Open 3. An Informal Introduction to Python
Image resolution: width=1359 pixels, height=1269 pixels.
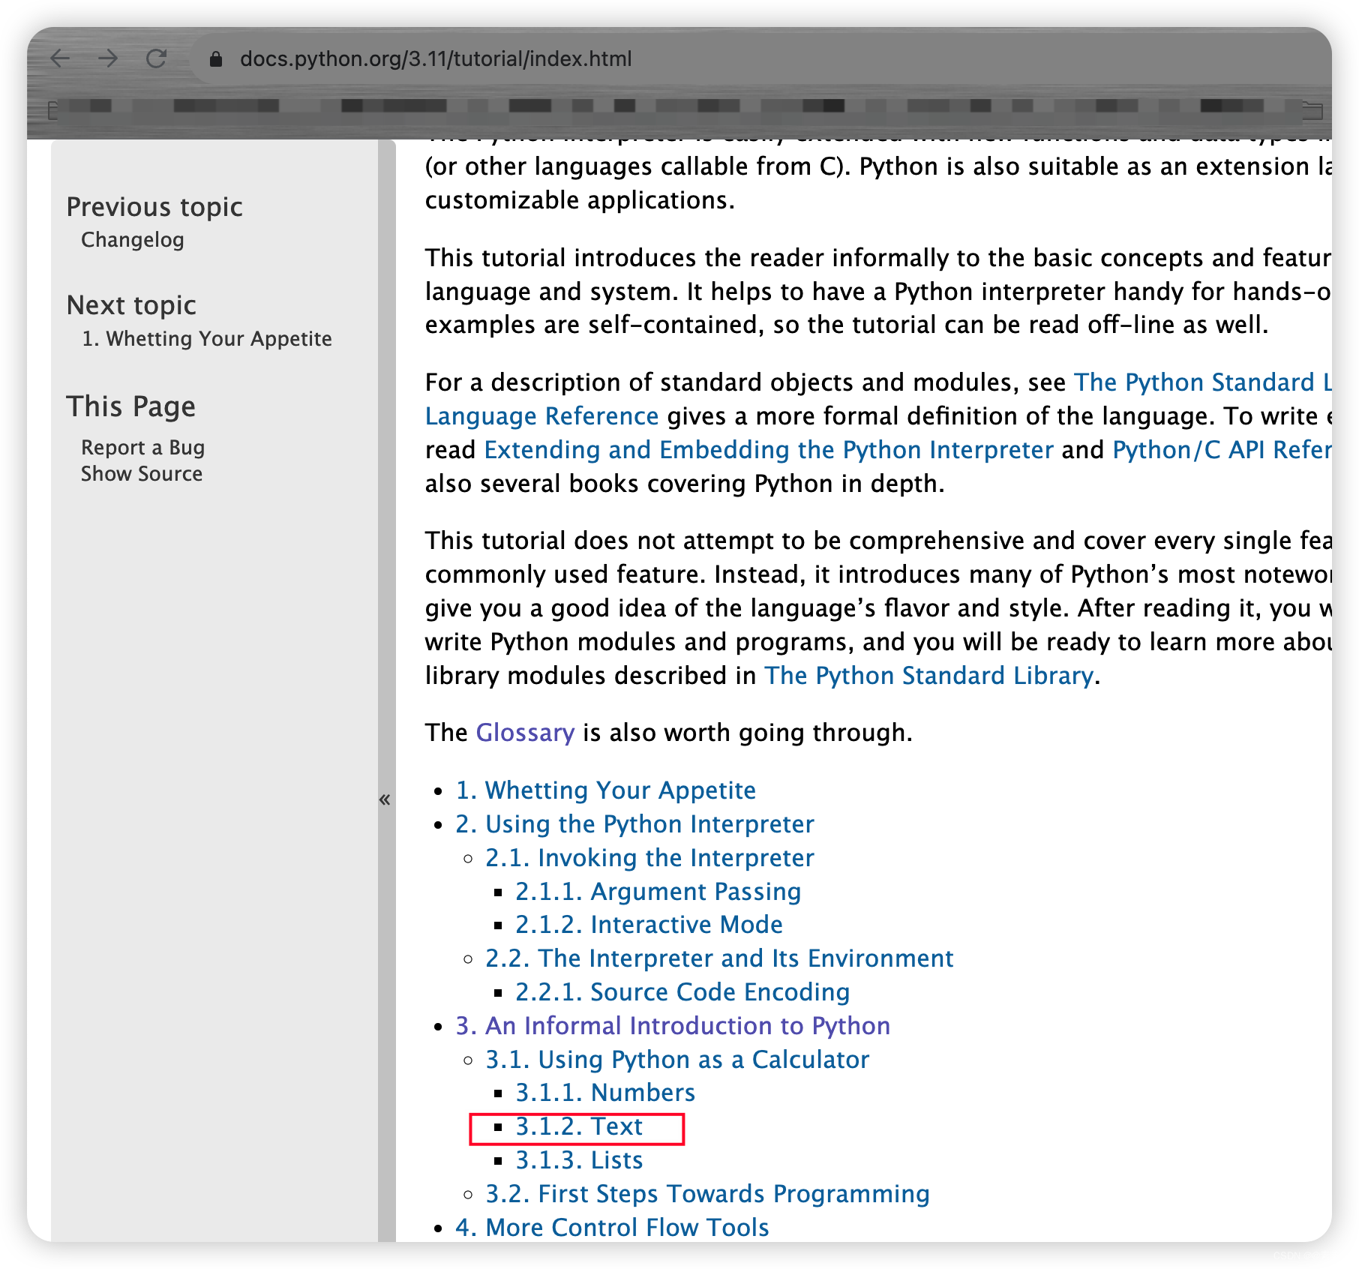673,1026
